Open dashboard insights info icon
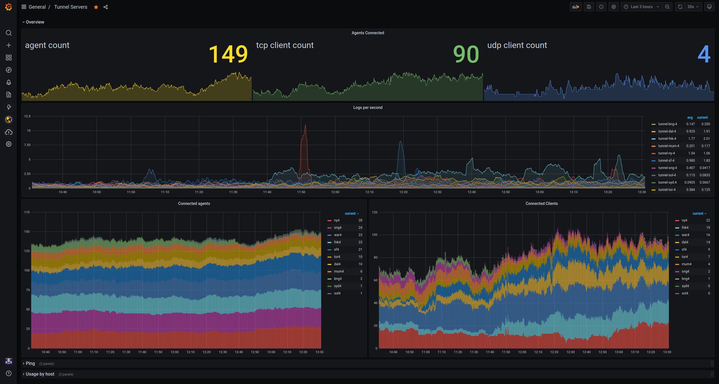Viewport: 719px width, 384px height. point(601,7)
